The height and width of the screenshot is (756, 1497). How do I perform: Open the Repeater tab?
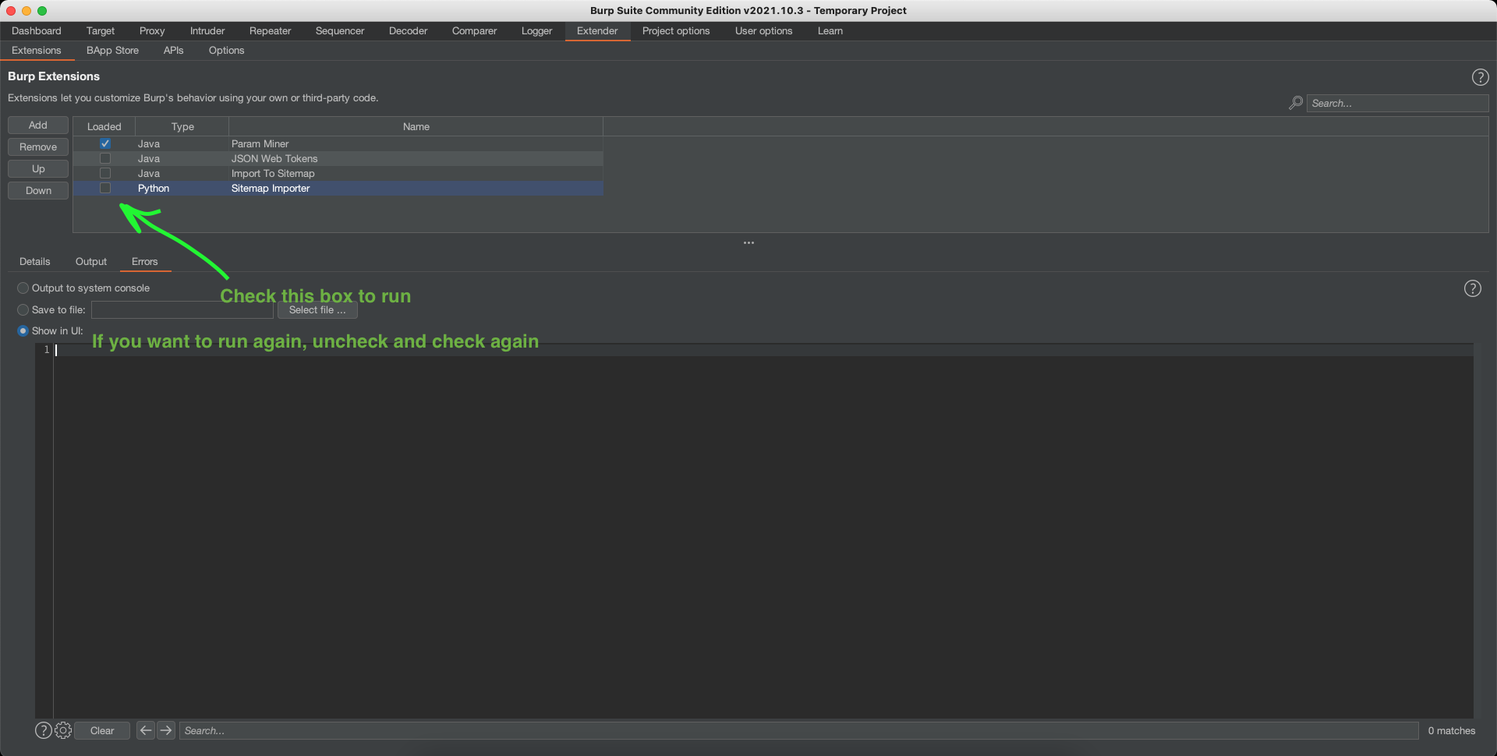tap(271, 31)
